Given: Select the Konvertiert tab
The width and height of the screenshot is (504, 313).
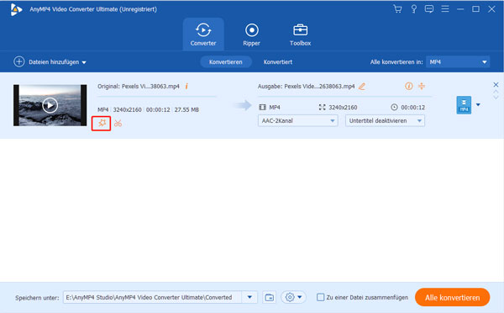Looking at the screenshot, I should (x=278, y=61).
